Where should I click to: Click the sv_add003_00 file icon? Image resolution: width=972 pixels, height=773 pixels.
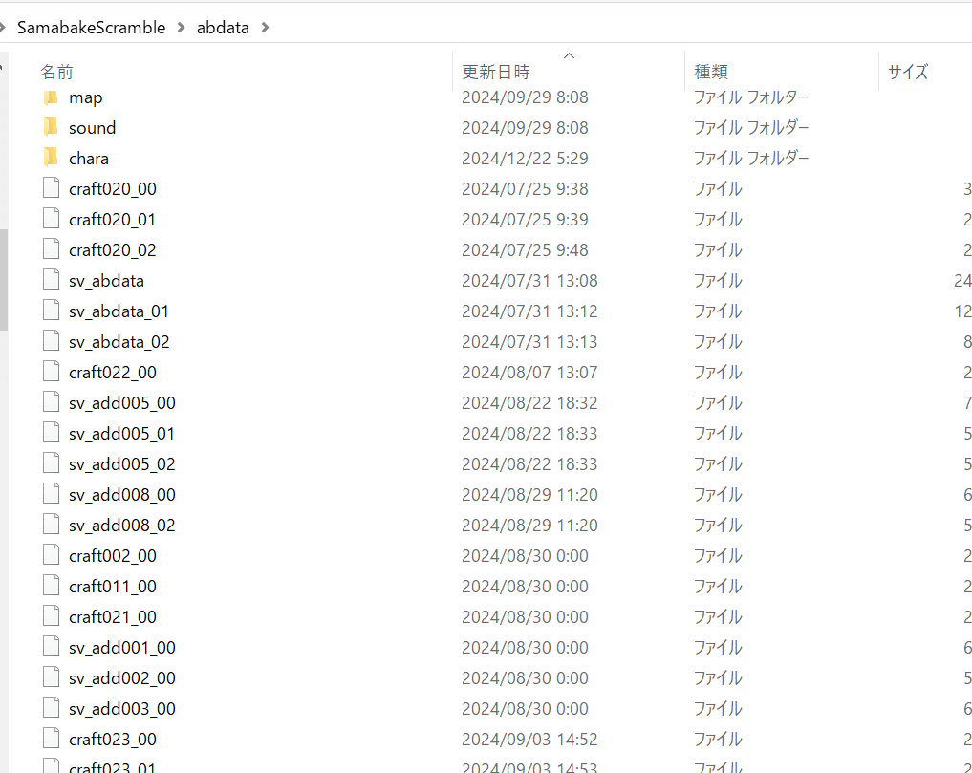click(x=51, y=708)
